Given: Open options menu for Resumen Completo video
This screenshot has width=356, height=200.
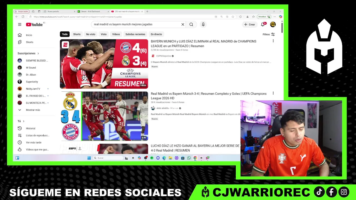Looking at the screenshot, I should [273, 93].
